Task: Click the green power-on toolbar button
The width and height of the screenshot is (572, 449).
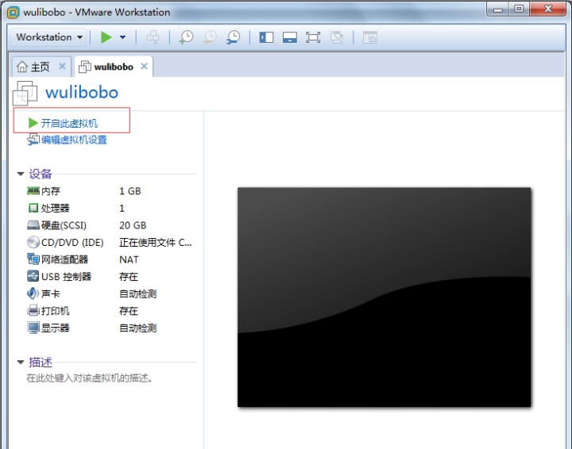Action: (106, 37)
